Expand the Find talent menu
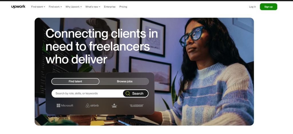The height and width of the screenshot is (134, 293). pos(38,7)
